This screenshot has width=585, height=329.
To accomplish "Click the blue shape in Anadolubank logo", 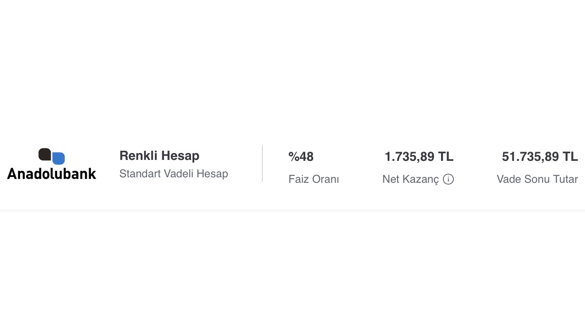I will click(x=58, y=159).
